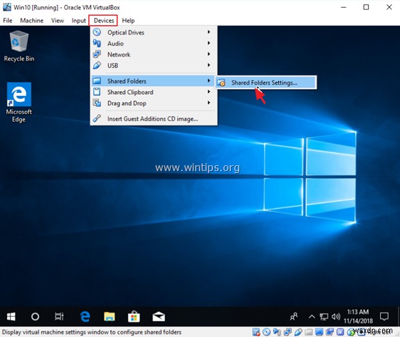
Task: Select the Shared Clipboard menu entry
Action: point(154,92)
